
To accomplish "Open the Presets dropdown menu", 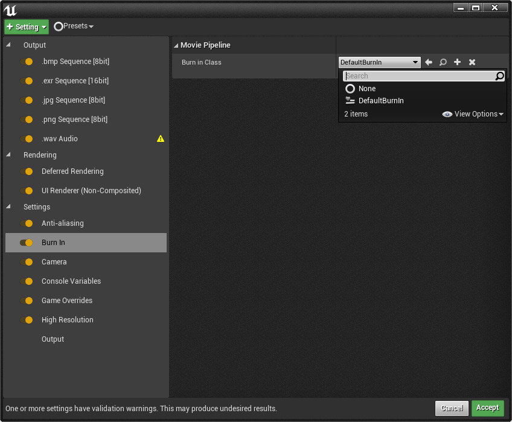I will (x=74, y=27).
